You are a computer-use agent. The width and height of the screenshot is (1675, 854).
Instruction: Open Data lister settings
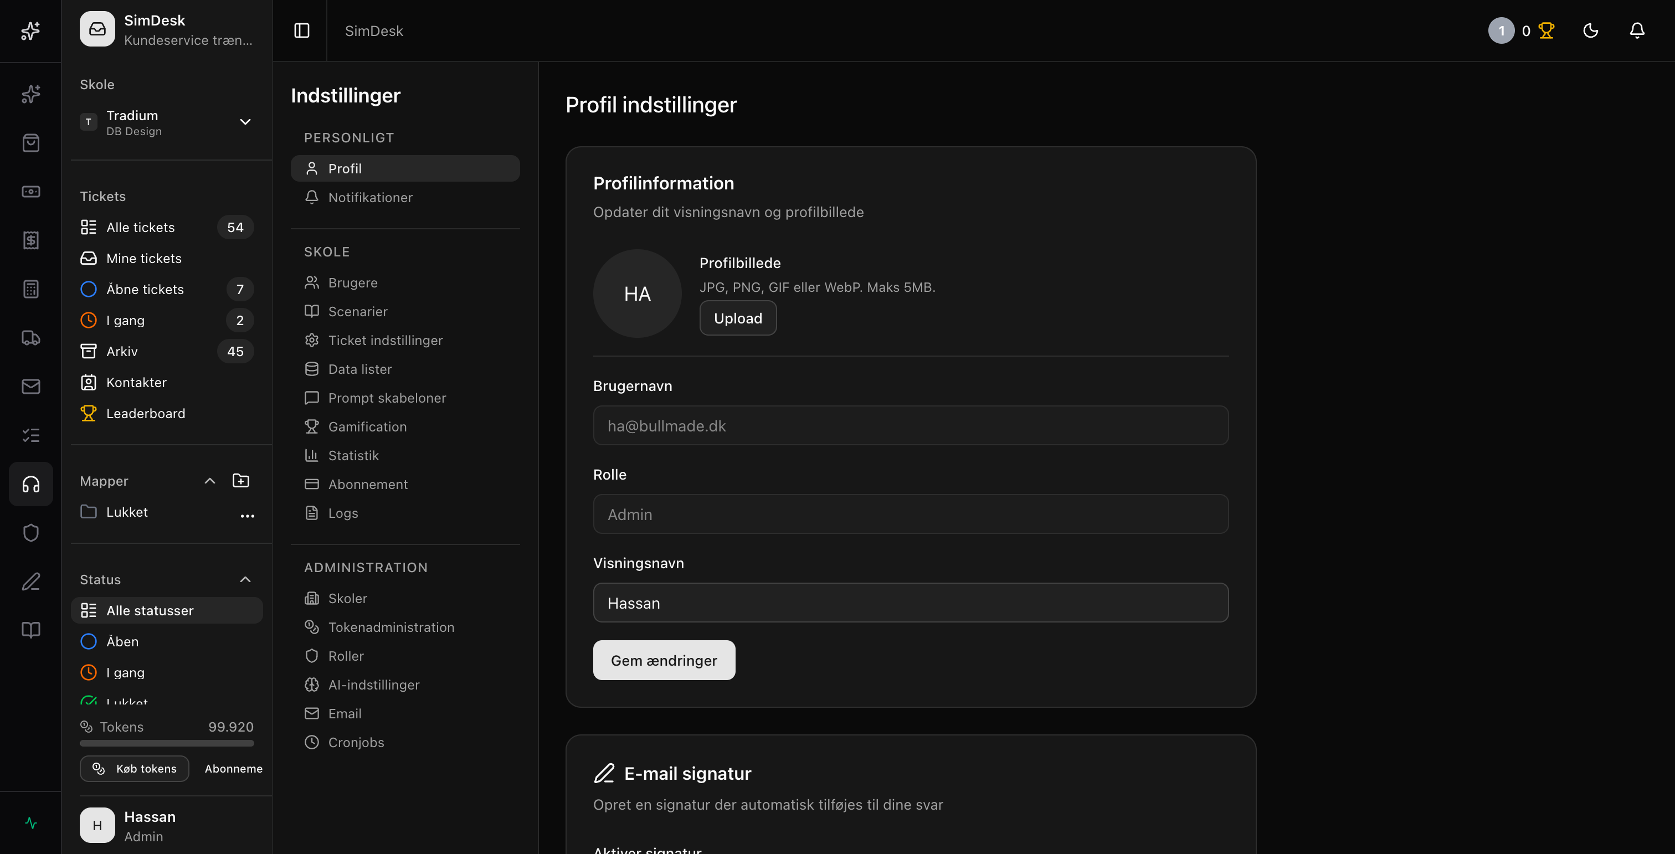(405, 369)
